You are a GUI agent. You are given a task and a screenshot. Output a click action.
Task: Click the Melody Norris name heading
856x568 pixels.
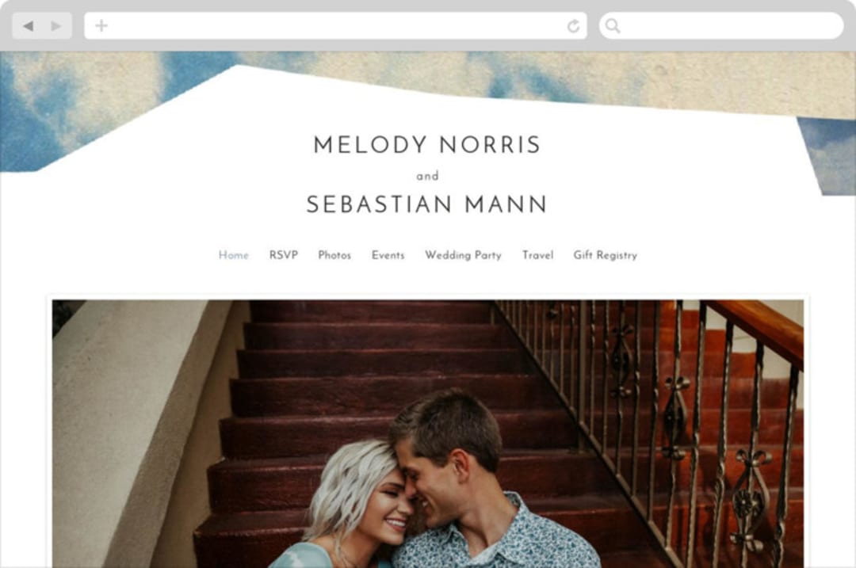pyautogui.click(x=427, y=145)
